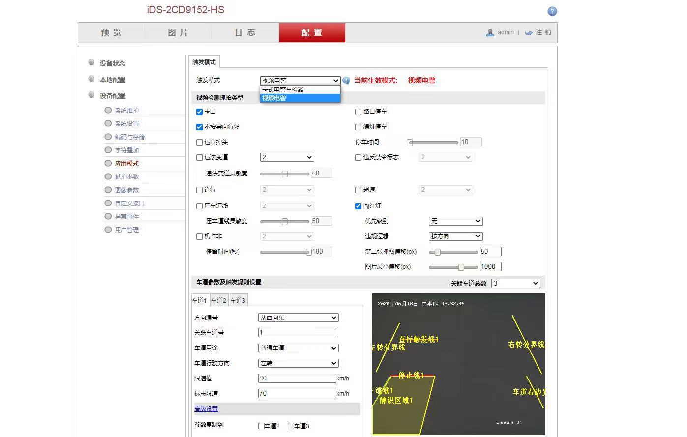
Task: Open the 优先级别 dropdown
Action: click(456, 221)
